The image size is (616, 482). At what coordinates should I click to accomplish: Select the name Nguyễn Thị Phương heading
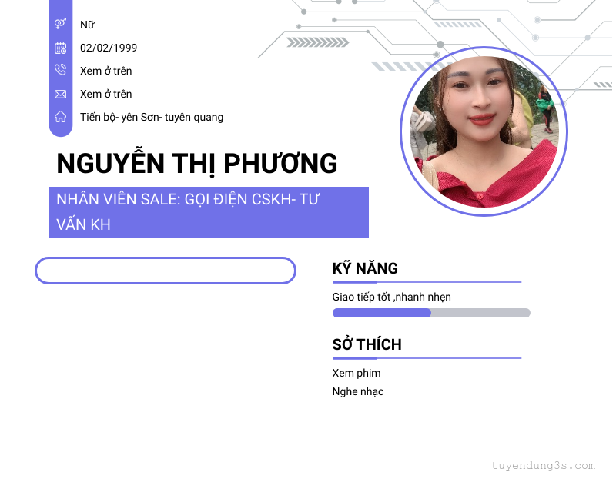coord(197,164)
